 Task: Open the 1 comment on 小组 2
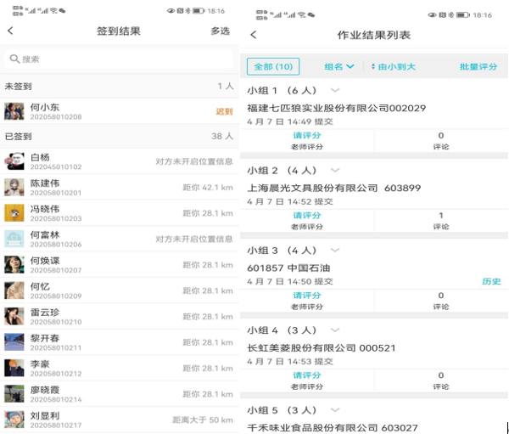click(x=441, y=221)
